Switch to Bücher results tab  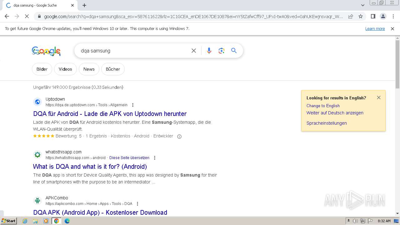pyautogui.click(x=113, y=69)
